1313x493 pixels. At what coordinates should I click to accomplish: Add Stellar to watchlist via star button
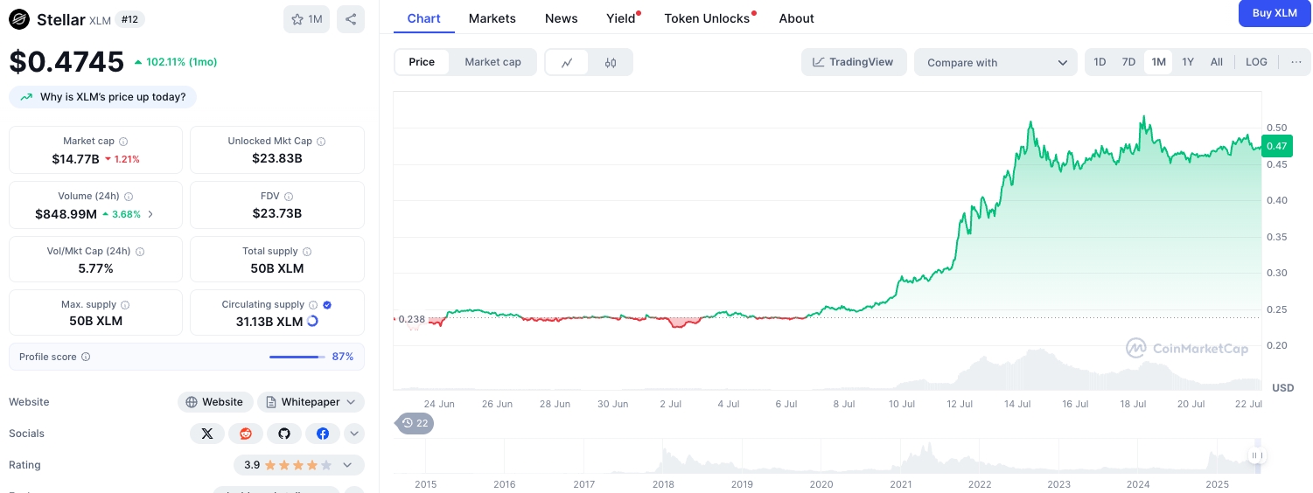click(306, 19)
